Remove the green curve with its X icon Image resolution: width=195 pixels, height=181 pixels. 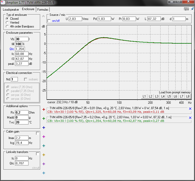[190, 118]
